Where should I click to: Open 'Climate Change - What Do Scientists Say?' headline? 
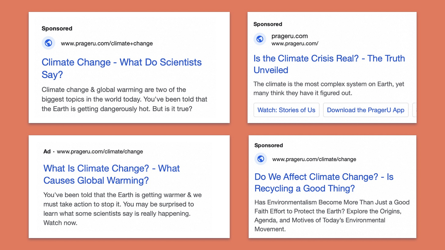point(122,68)
